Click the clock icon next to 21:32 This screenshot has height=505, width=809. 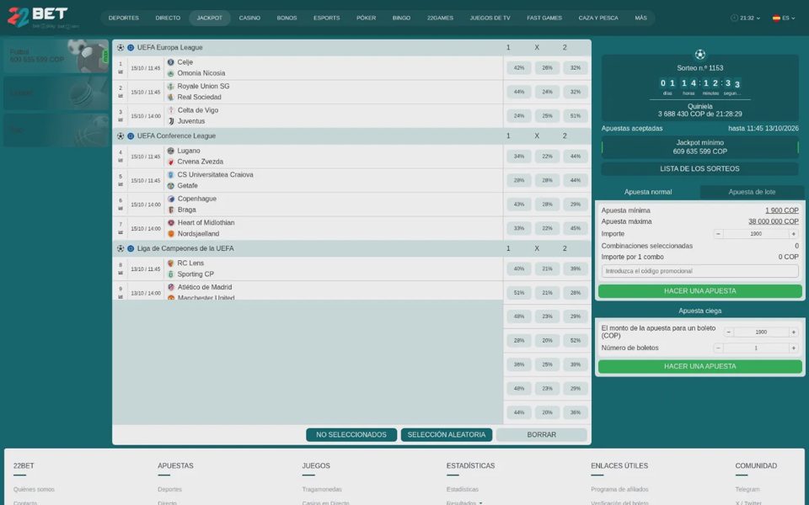734,18
